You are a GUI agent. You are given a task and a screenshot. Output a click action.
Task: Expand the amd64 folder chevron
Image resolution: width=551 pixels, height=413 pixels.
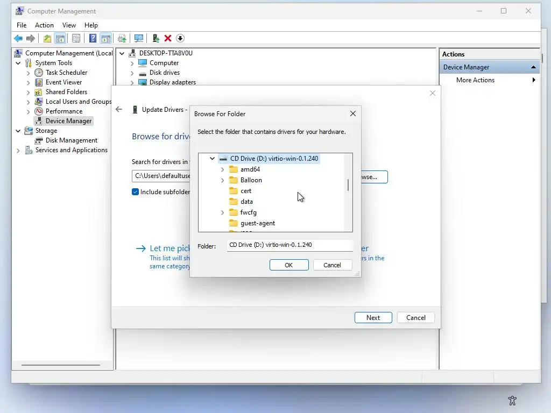point(222,169)
